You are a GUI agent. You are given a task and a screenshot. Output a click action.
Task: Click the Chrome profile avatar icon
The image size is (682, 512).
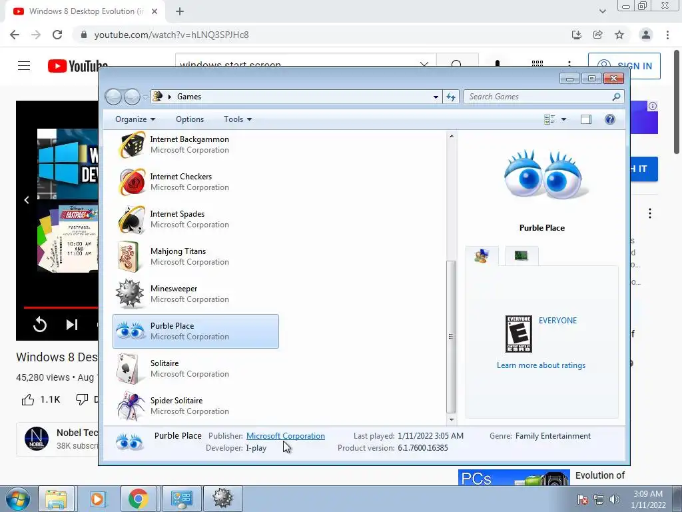646,35
